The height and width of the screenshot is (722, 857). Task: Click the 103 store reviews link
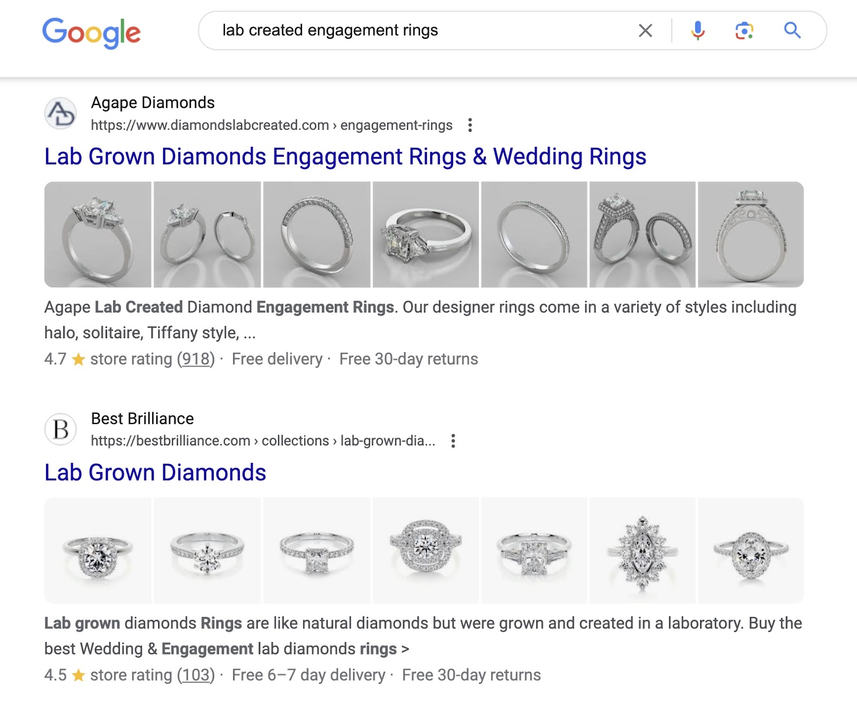pos(196,675)
